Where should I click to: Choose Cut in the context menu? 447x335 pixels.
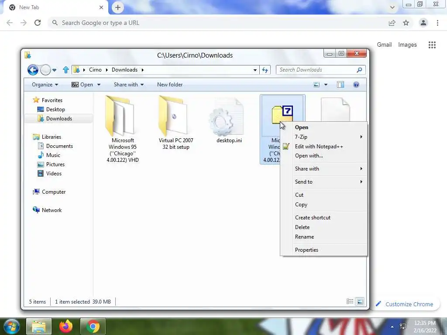[323, 195]
